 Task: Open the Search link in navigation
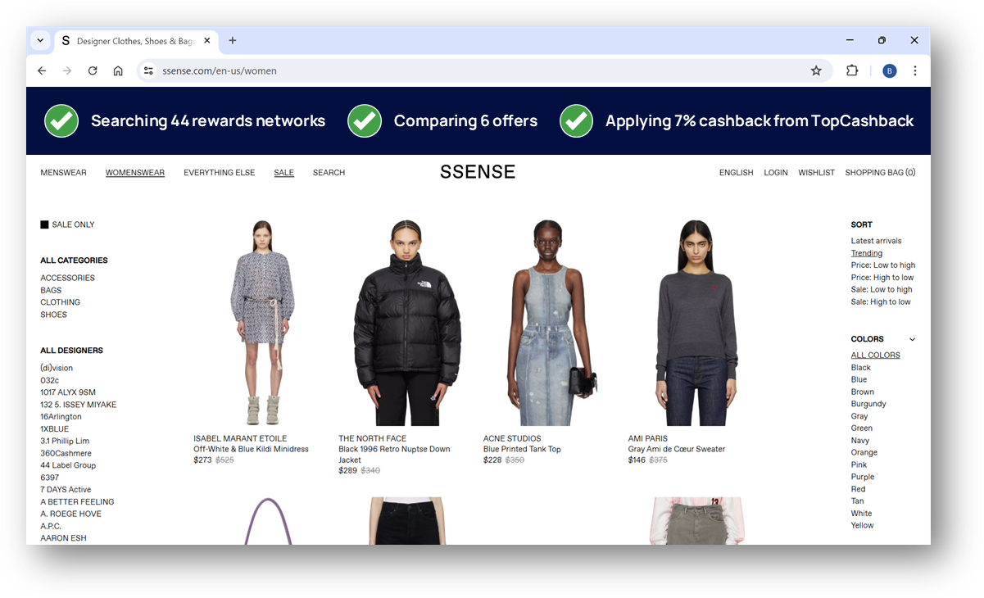tap(329, 173)
